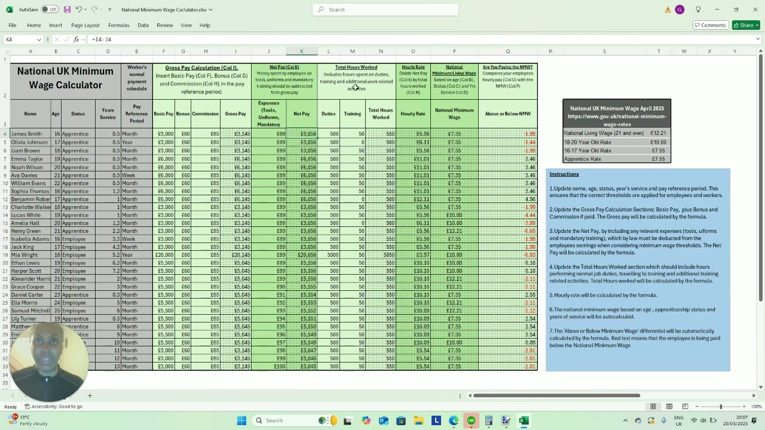Screen dimensions: 765x430
Task: Open the weather widget showing 13°C
Action: coord(29,420)
